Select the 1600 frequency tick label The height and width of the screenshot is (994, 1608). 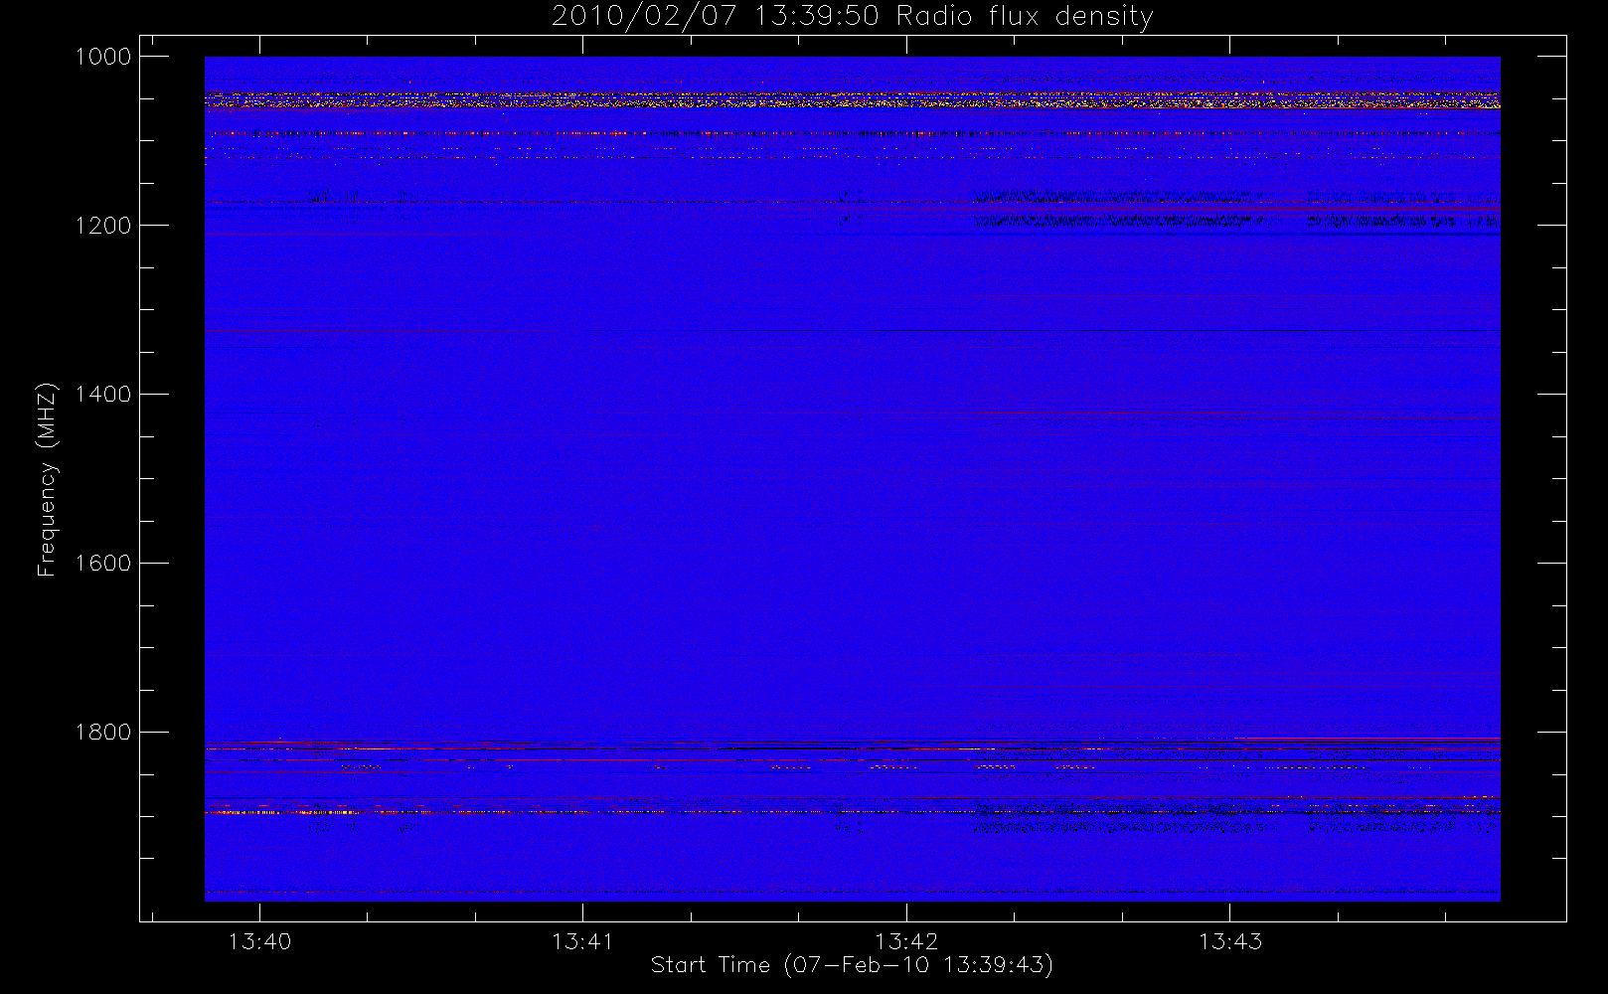pos(103,564)
